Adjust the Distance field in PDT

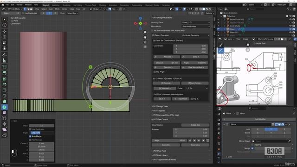(x=167, y=63)
